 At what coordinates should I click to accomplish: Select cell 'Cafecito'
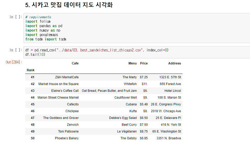[73, 104]
